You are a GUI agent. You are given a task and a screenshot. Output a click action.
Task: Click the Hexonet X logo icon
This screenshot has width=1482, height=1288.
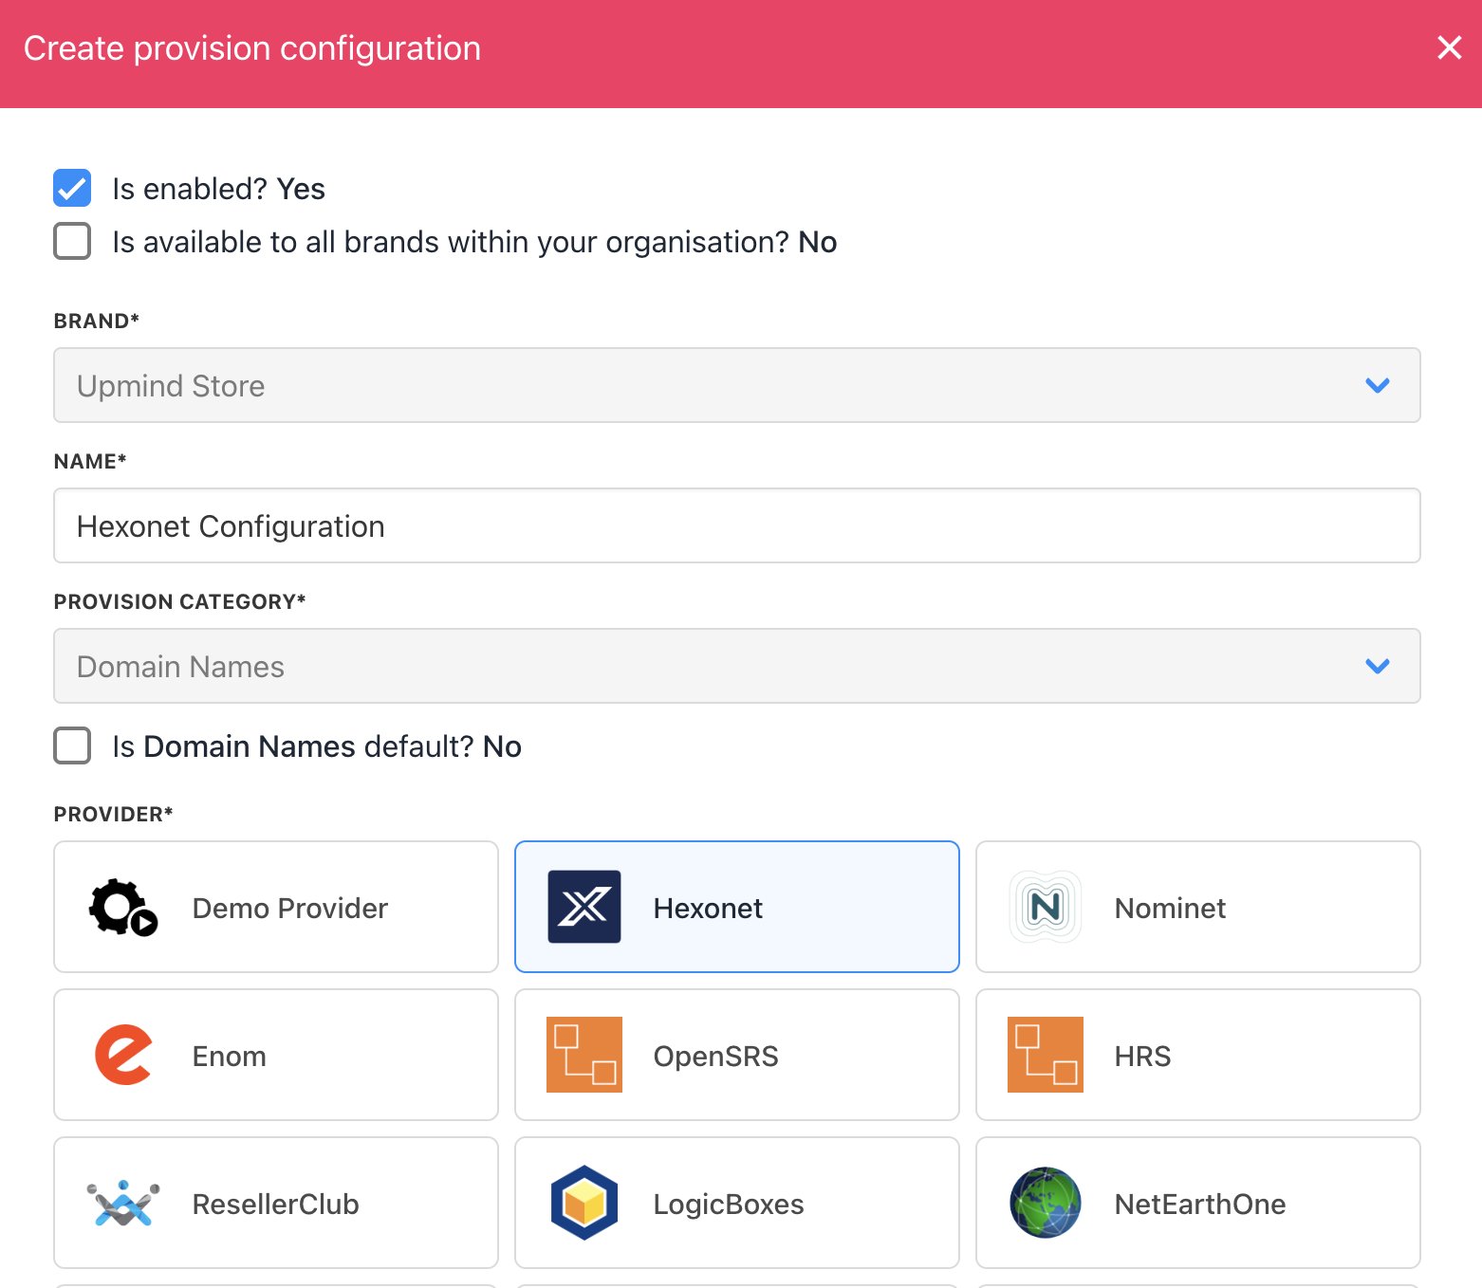click(584, 907)
